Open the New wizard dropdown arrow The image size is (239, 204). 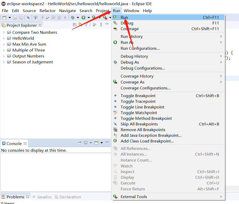10,18
